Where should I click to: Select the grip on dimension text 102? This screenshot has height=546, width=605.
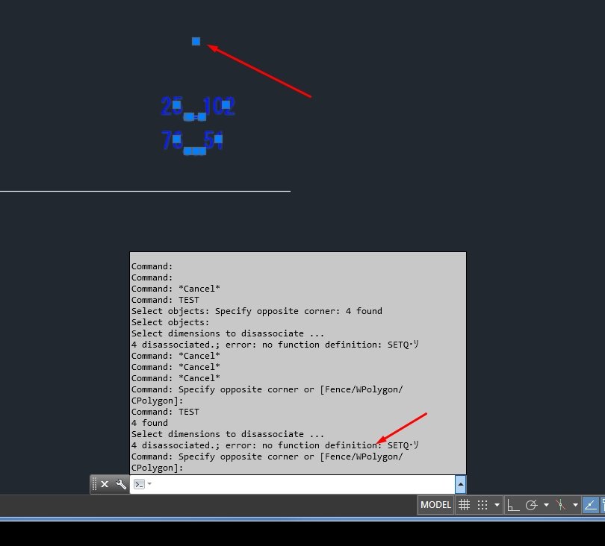point(226,104)
